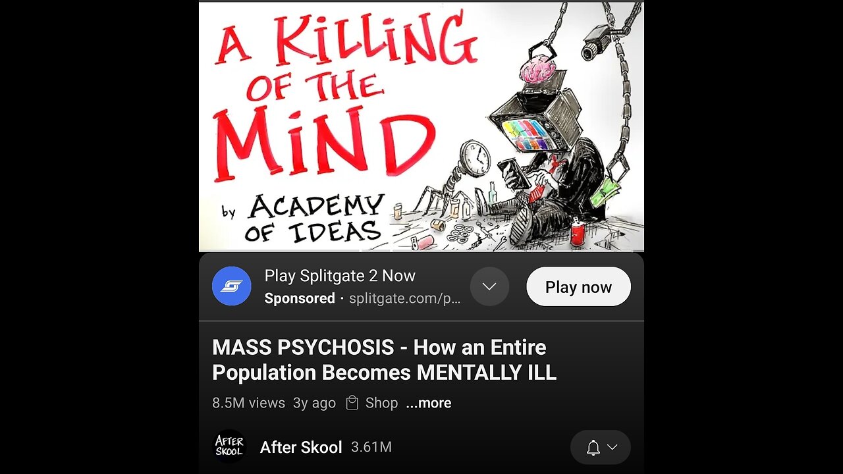Open the splitgate.com sponsored link
Screen dimensions: 843x474
pyautogui.click(x=404, y=298)
